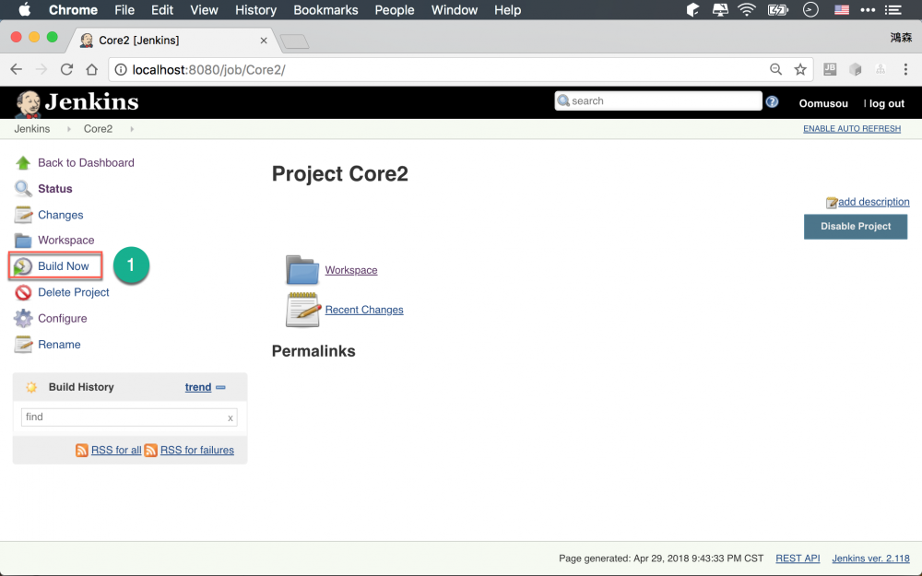Click the Delete Project red icon

[x=22, y=292]
